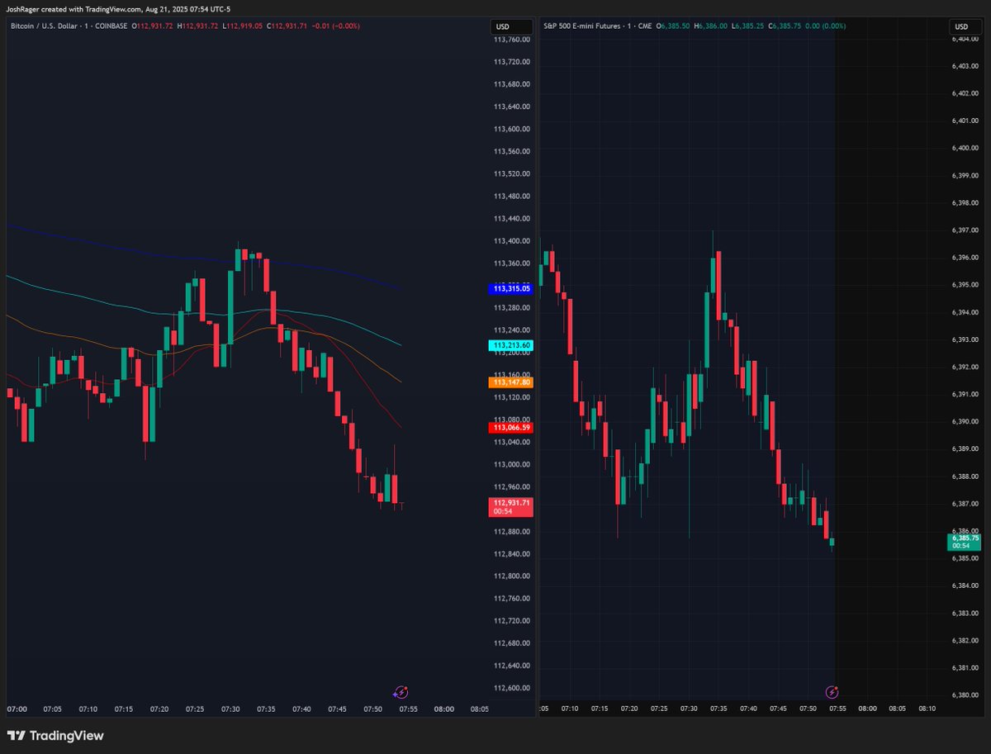The width and height of the screenshot is (991, 754).
Task: Click the 07:00 time label on Bitcoin chart
Action: [17, 709]
